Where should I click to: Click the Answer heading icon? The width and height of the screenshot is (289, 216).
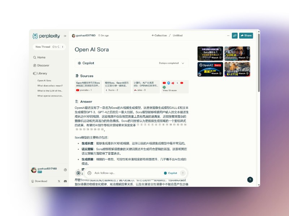coord(77,102)
